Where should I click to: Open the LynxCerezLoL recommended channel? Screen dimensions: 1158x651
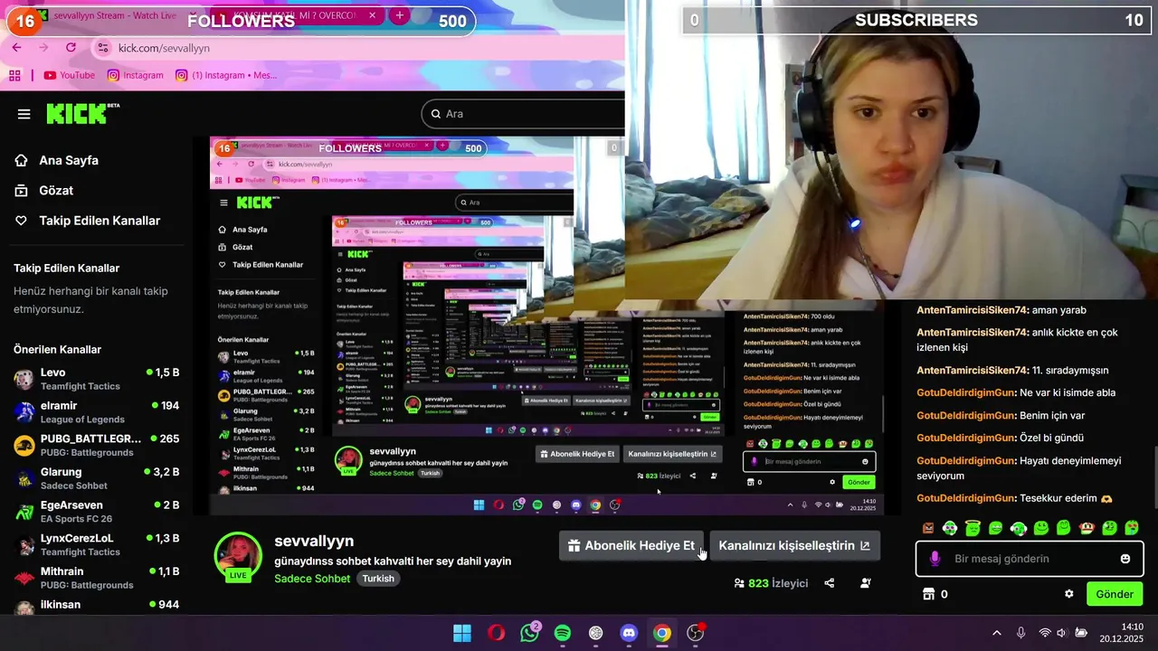[x=96, y=544]
